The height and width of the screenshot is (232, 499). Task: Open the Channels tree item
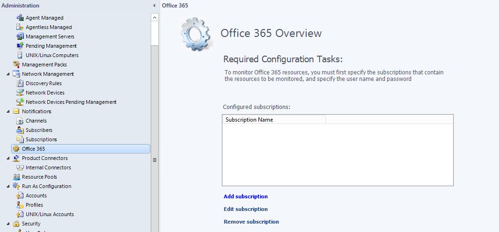click(x=37, y=121)
